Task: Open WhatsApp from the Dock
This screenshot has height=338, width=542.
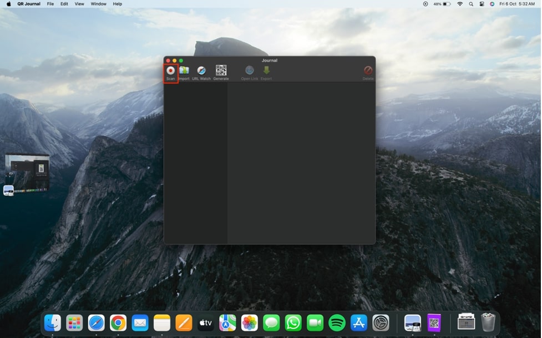Action: 293,322
